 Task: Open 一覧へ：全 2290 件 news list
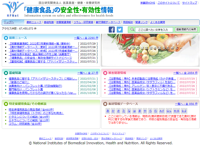pyautogui.click(x=86, y=38)
